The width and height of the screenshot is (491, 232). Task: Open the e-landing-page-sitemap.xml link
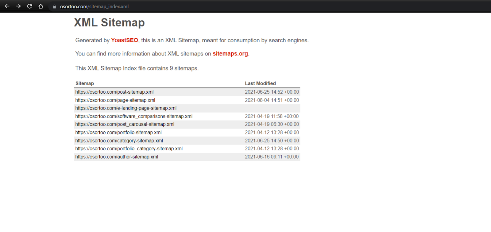[126, 108]
